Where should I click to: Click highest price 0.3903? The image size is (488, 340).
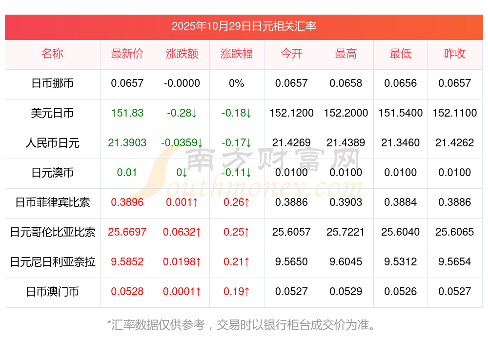click(346, 202)
